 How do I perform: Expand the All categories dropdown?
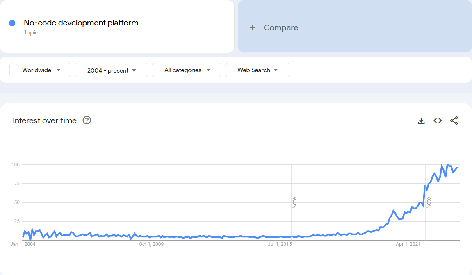coord(187,70)
